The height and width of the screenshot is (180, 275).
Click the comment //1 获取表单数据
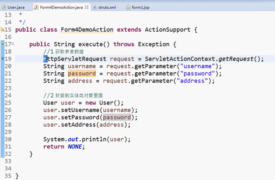click(x=64, y=52)
